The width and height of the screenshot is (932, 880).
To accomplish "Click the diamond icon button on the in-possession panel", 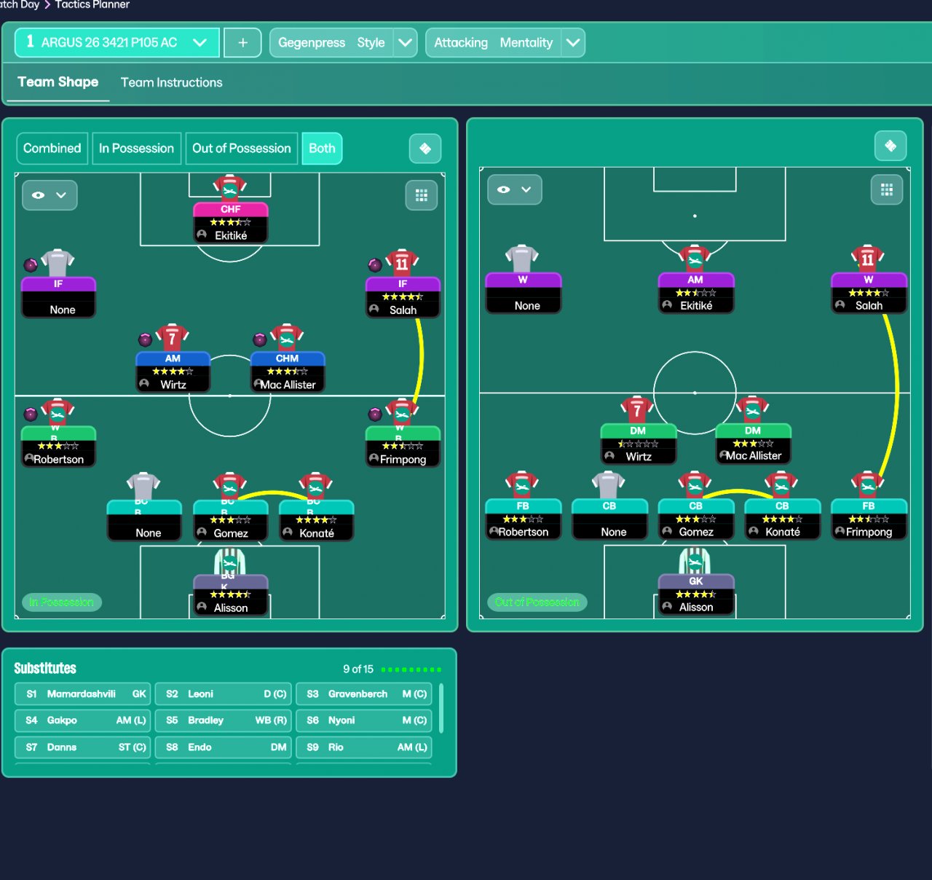I will click(425, 149).
